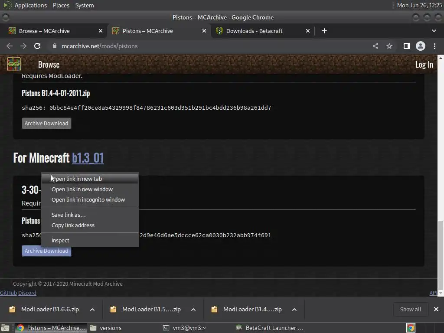Bookmark this page with the star icon

pos(389,46)
